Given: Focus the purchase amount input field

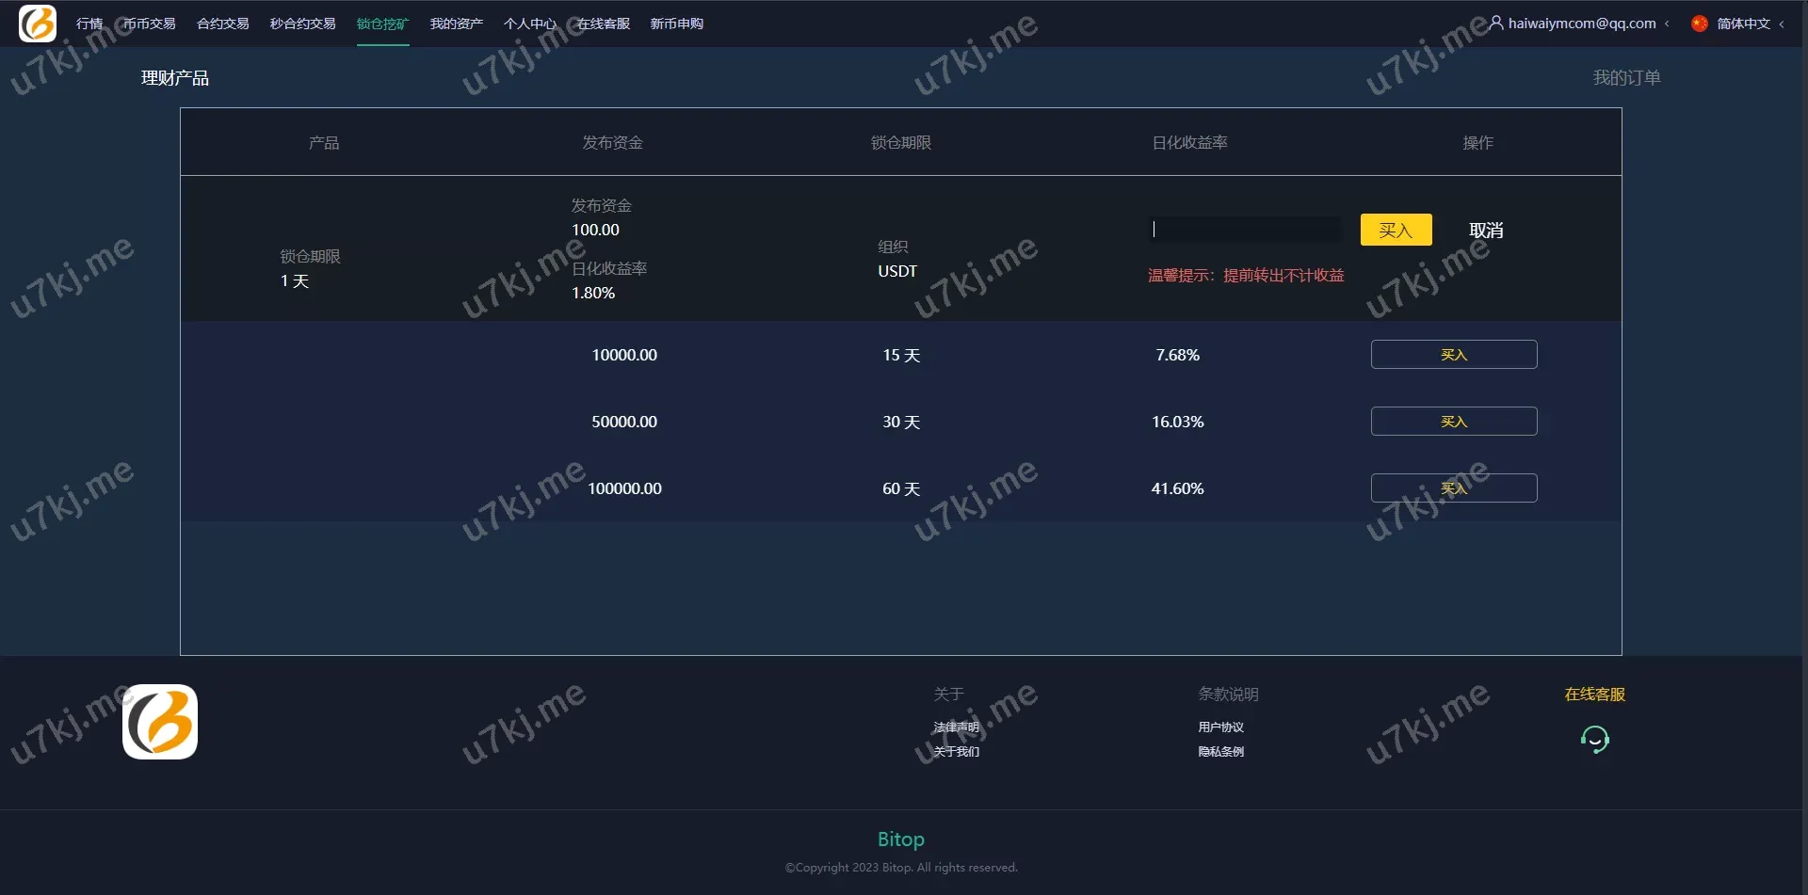Looking at the screenshot, I should click(x=1245, y=229).
